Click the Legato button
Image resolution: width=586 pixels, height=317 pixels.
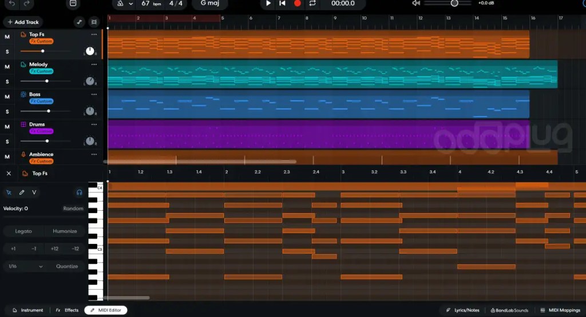pyautogui.click(x=23, y=231)
